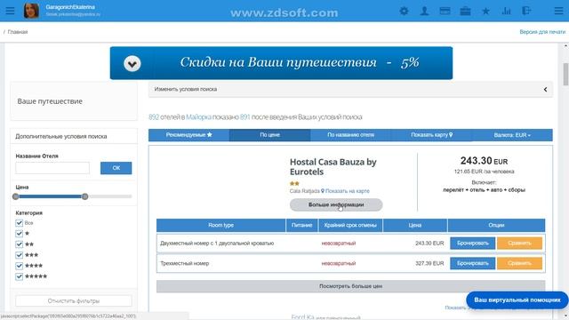Click the Скидки на Ваши путешествия banner
Image resolution: width=569 pixels, height=320 pixels.
[x=281, y=63]
